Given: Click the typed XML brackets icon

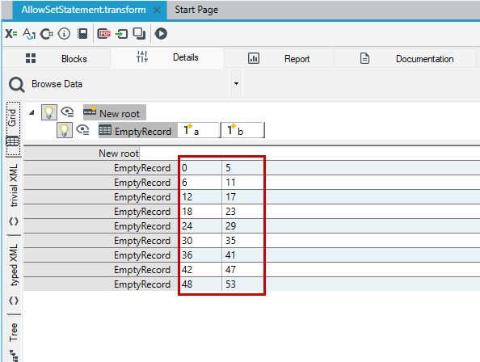Looking at the screenshot, I should click(x=14, y=301).
